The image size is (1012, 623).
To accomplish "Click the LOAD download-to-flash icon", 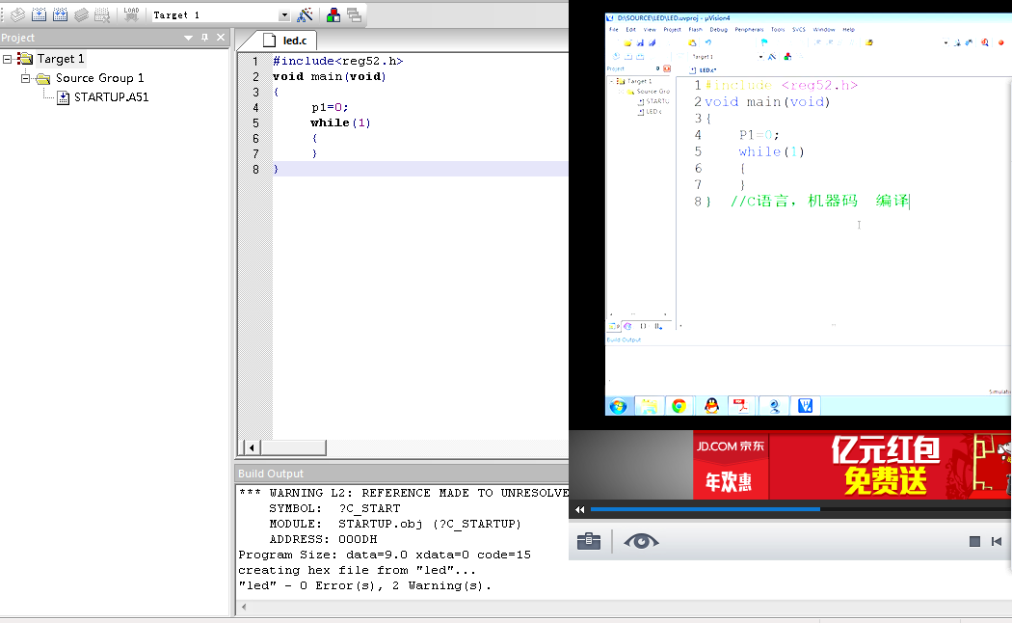I will point(132,14).
